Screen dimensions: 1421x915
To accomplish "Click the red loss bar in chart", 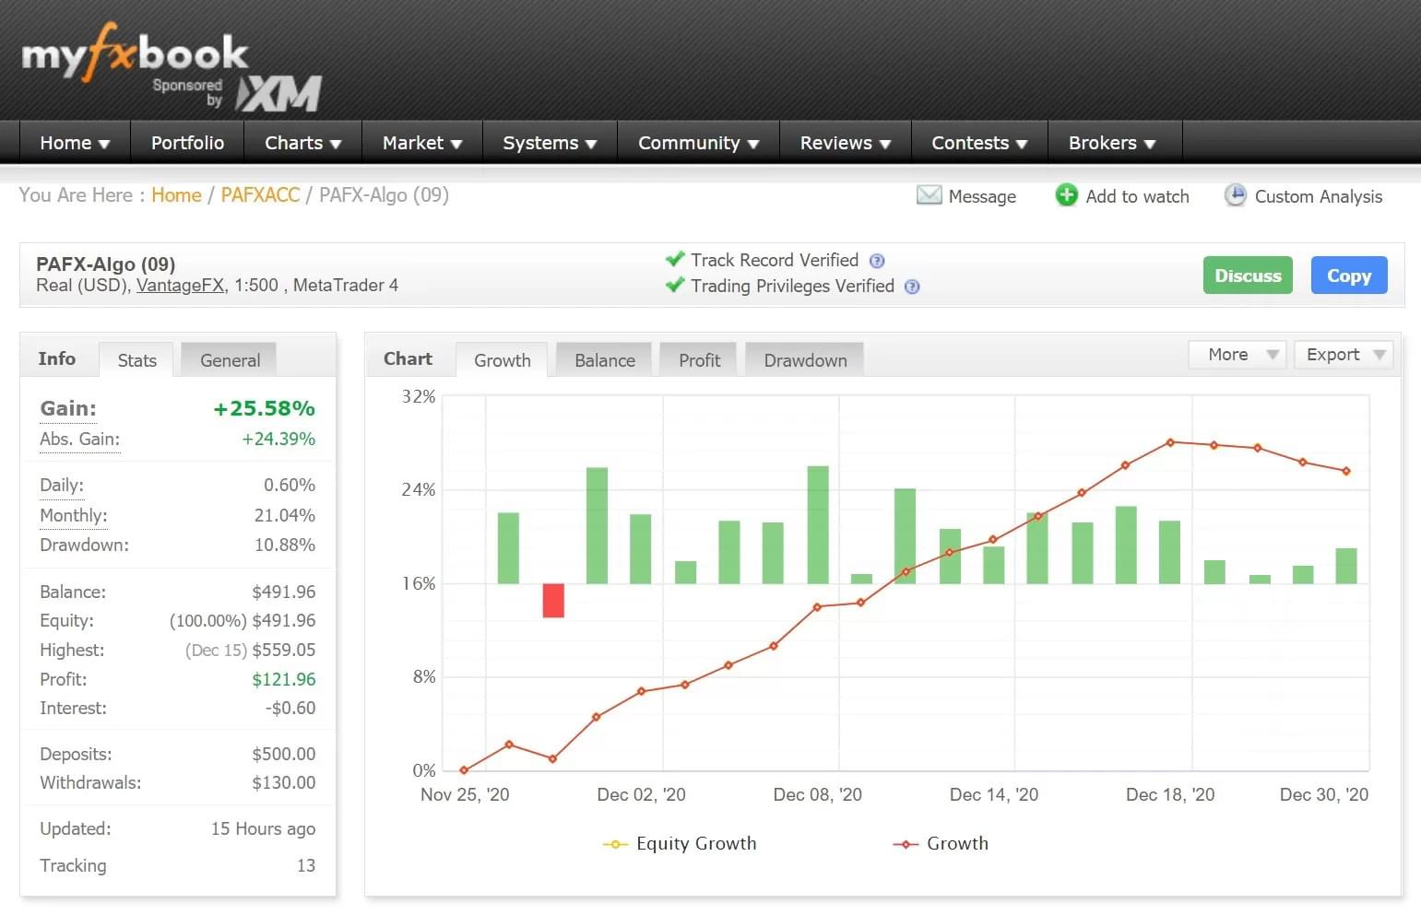I will pyautogui.click(x=552, y=600).
